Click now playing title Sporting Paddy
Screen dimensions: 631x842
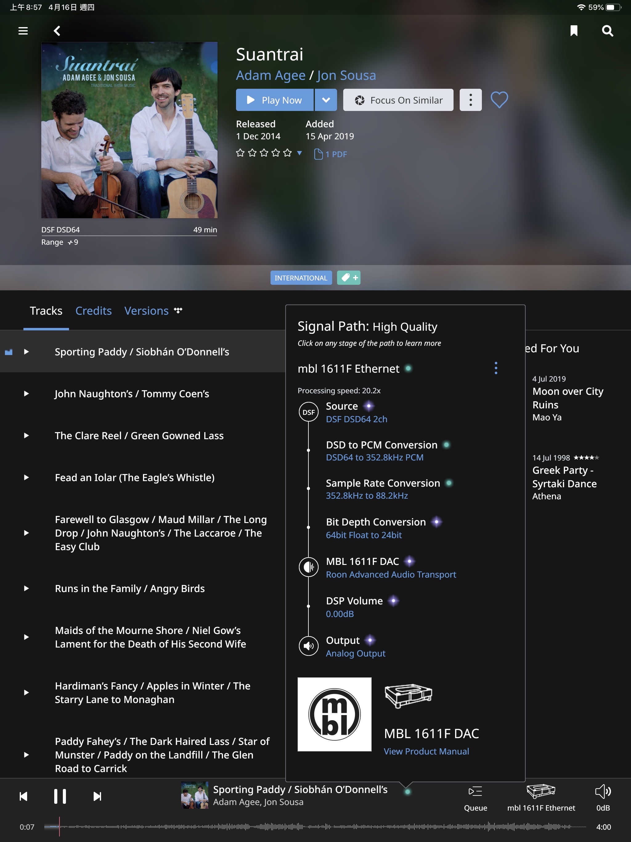300,790
